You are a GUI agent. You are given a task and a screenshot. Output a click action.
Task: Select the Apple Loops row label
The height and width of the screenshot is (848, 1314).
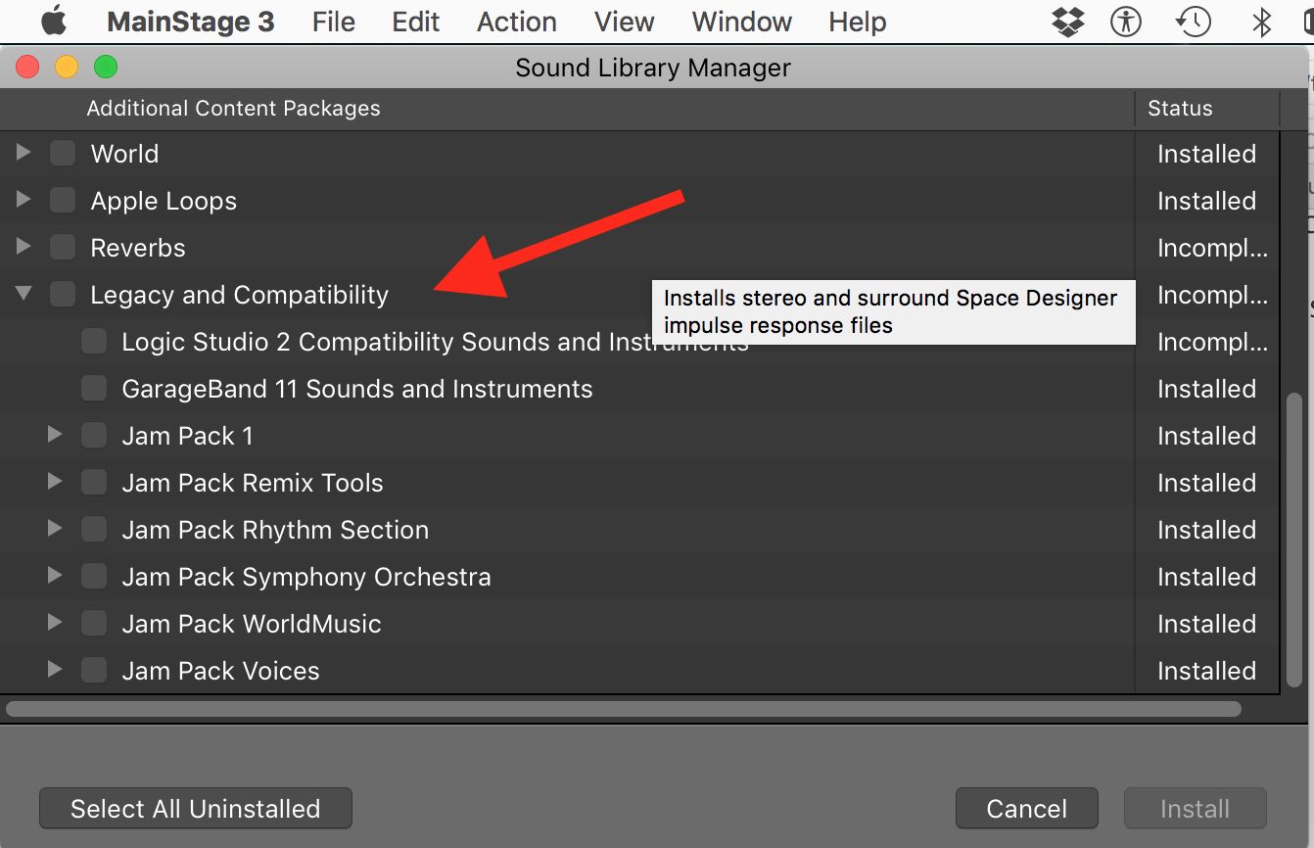(164, 201)
